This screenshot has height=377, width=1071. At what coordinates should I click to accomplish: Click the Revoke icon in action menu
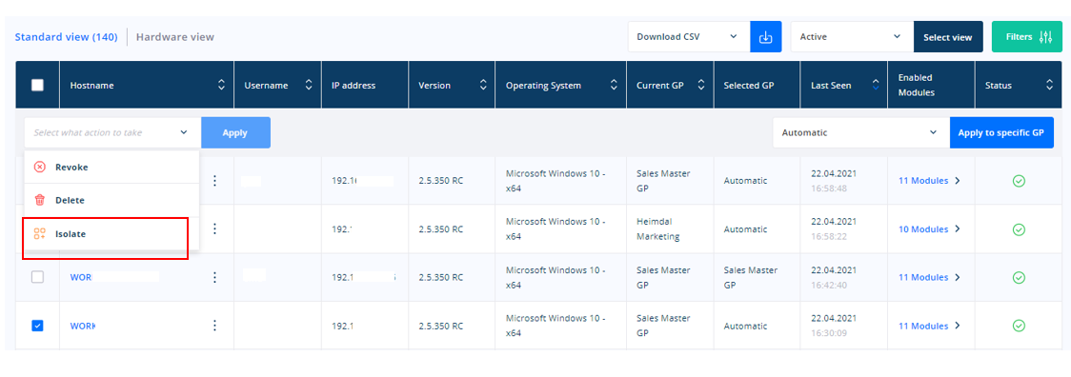click(x=40, y=168)
